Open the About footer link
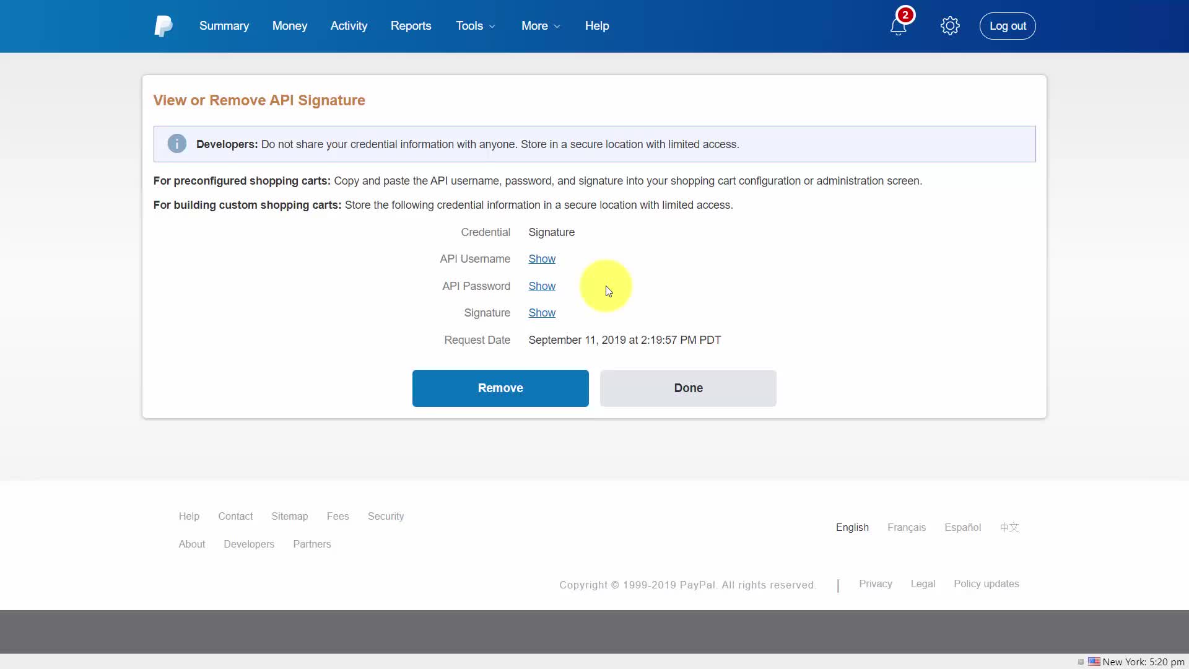1189x669 pixels. click(192, 544)
